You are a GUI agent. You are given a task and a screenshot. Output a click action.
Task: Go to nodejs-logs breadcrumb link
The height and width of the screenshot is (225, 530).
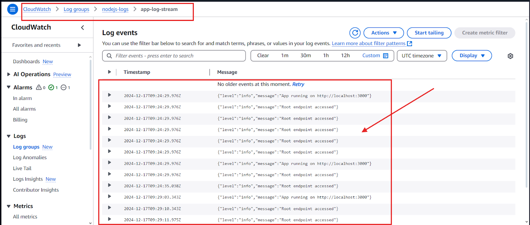click(x=115, y=9)
